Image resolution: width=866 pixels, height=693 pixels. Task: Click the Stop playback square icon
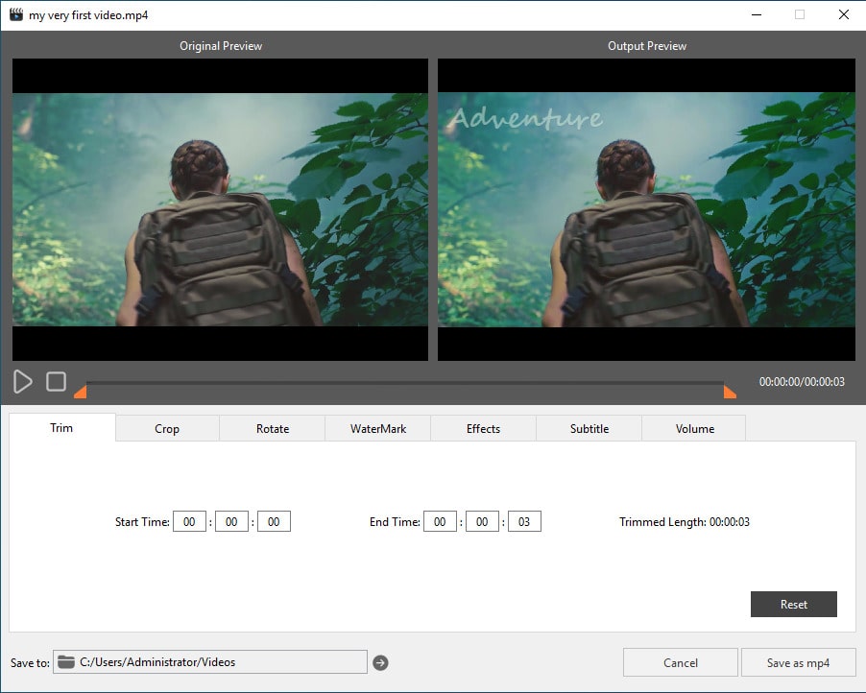pyautogui.click(x=57, y=381)
